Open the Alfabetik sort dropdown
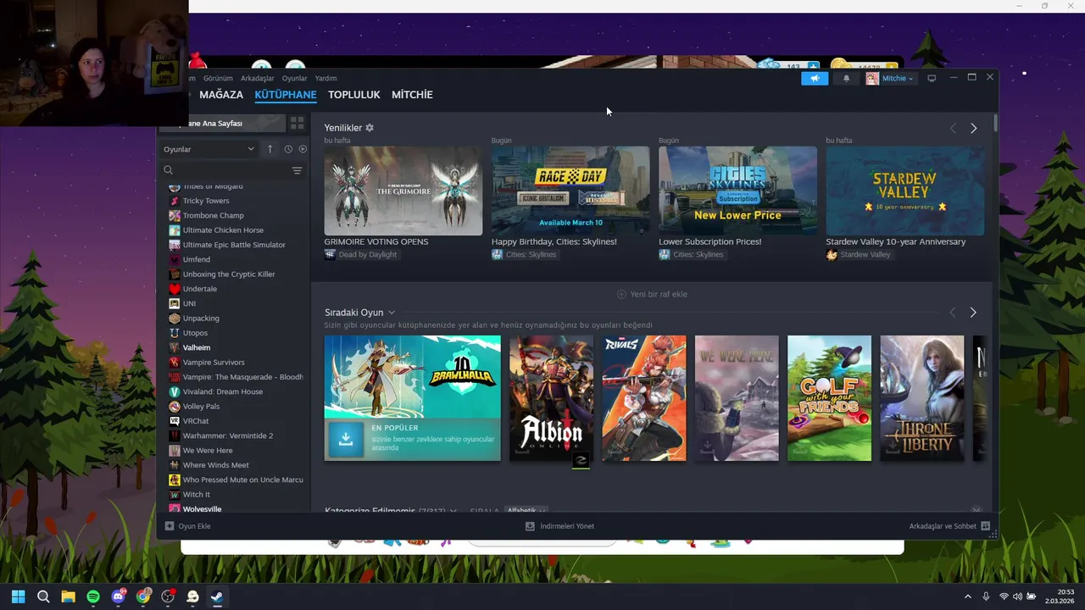Image resolution: width=1085 pixels, height=610 pixels. click(x=526, y=510)
